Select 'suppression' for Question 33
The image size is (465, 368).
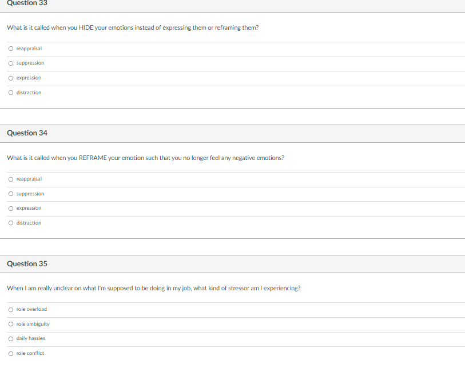[29, 63]
